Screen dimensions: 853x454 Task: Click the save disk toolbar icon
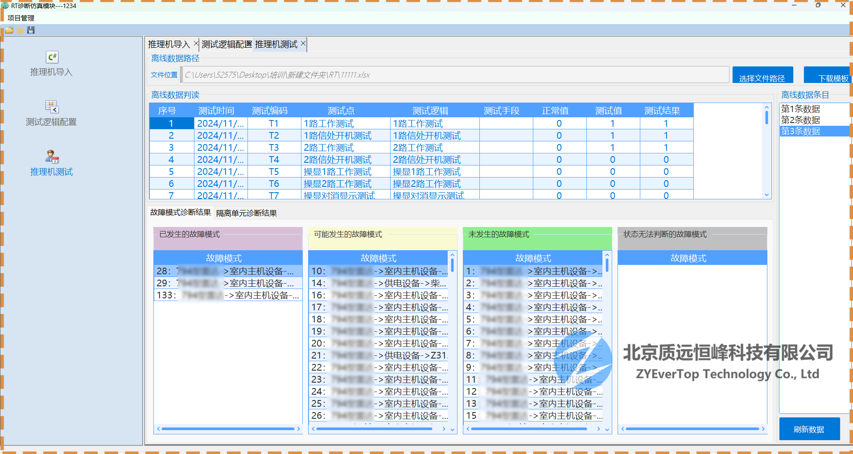[x=31, y=30]
